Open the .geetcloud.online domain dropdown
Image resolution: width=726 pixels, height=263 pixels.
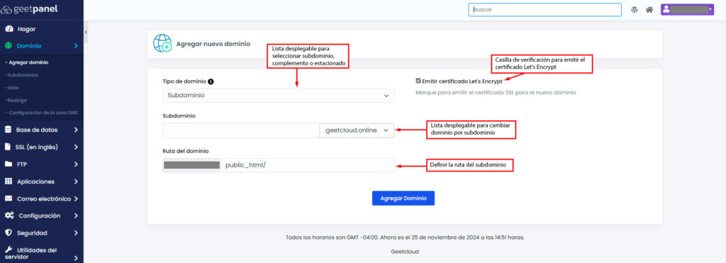point(357,130)
